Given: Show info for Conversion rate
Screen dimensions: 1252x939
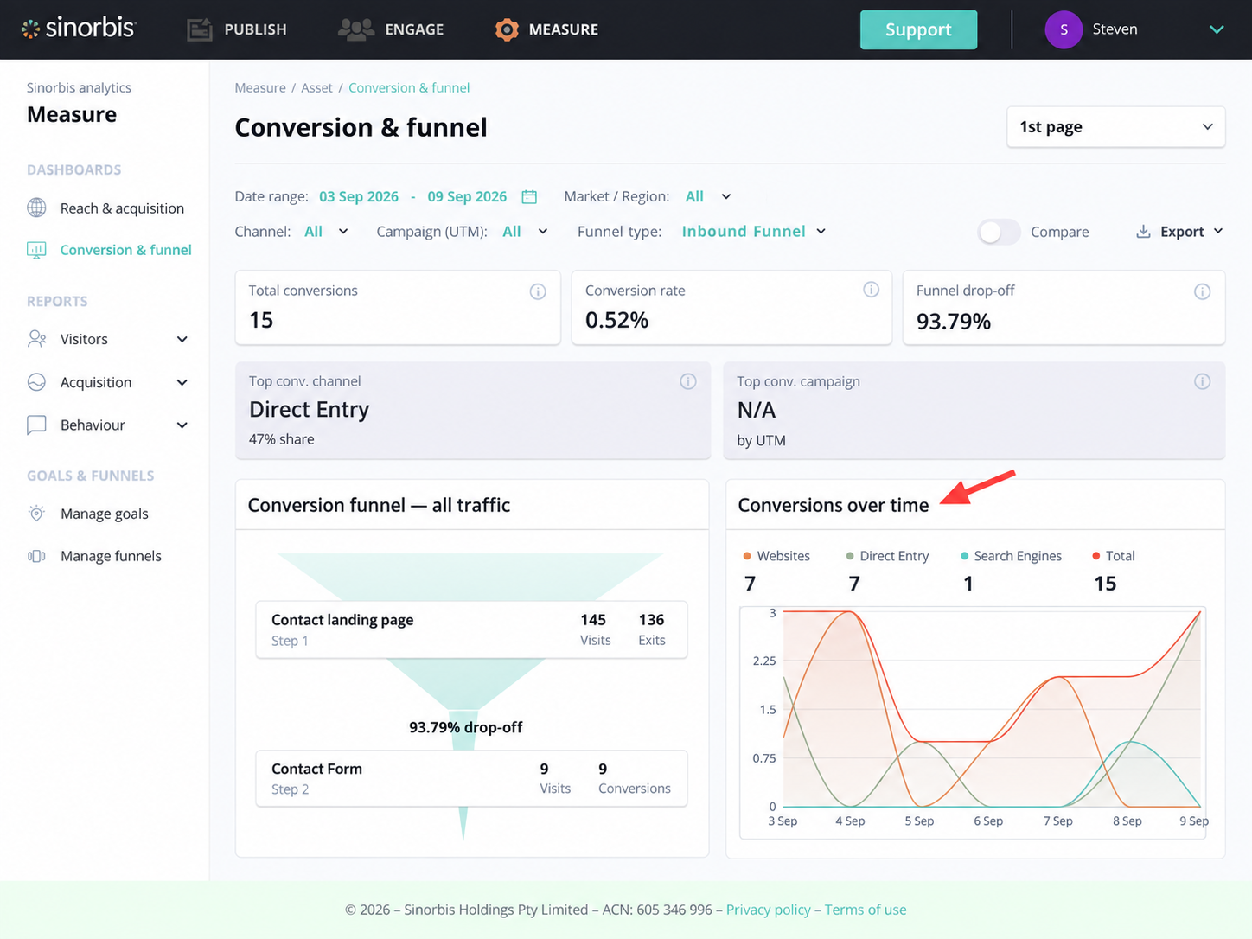Looking at the screenshot, I should pos(871,290).
